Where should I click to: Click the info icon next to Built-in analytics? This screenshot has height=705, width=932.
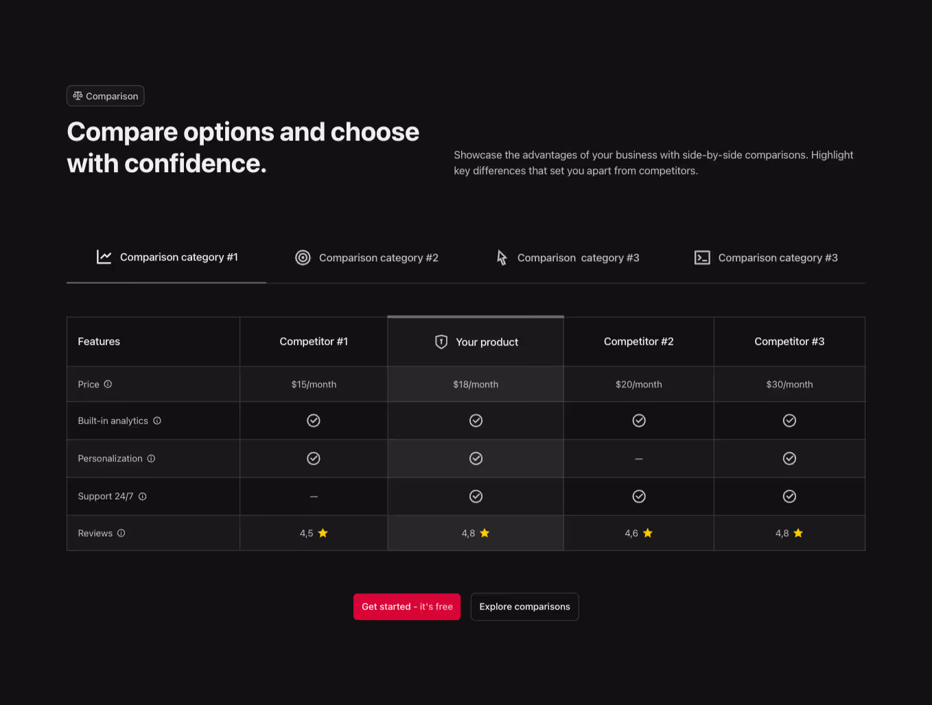(x=157, y=420)
